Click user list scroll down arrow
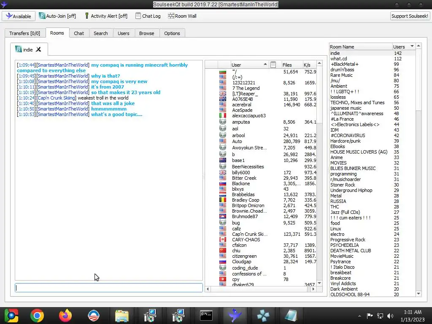Screen dimensions: 432x324 [x=319, y=283]
